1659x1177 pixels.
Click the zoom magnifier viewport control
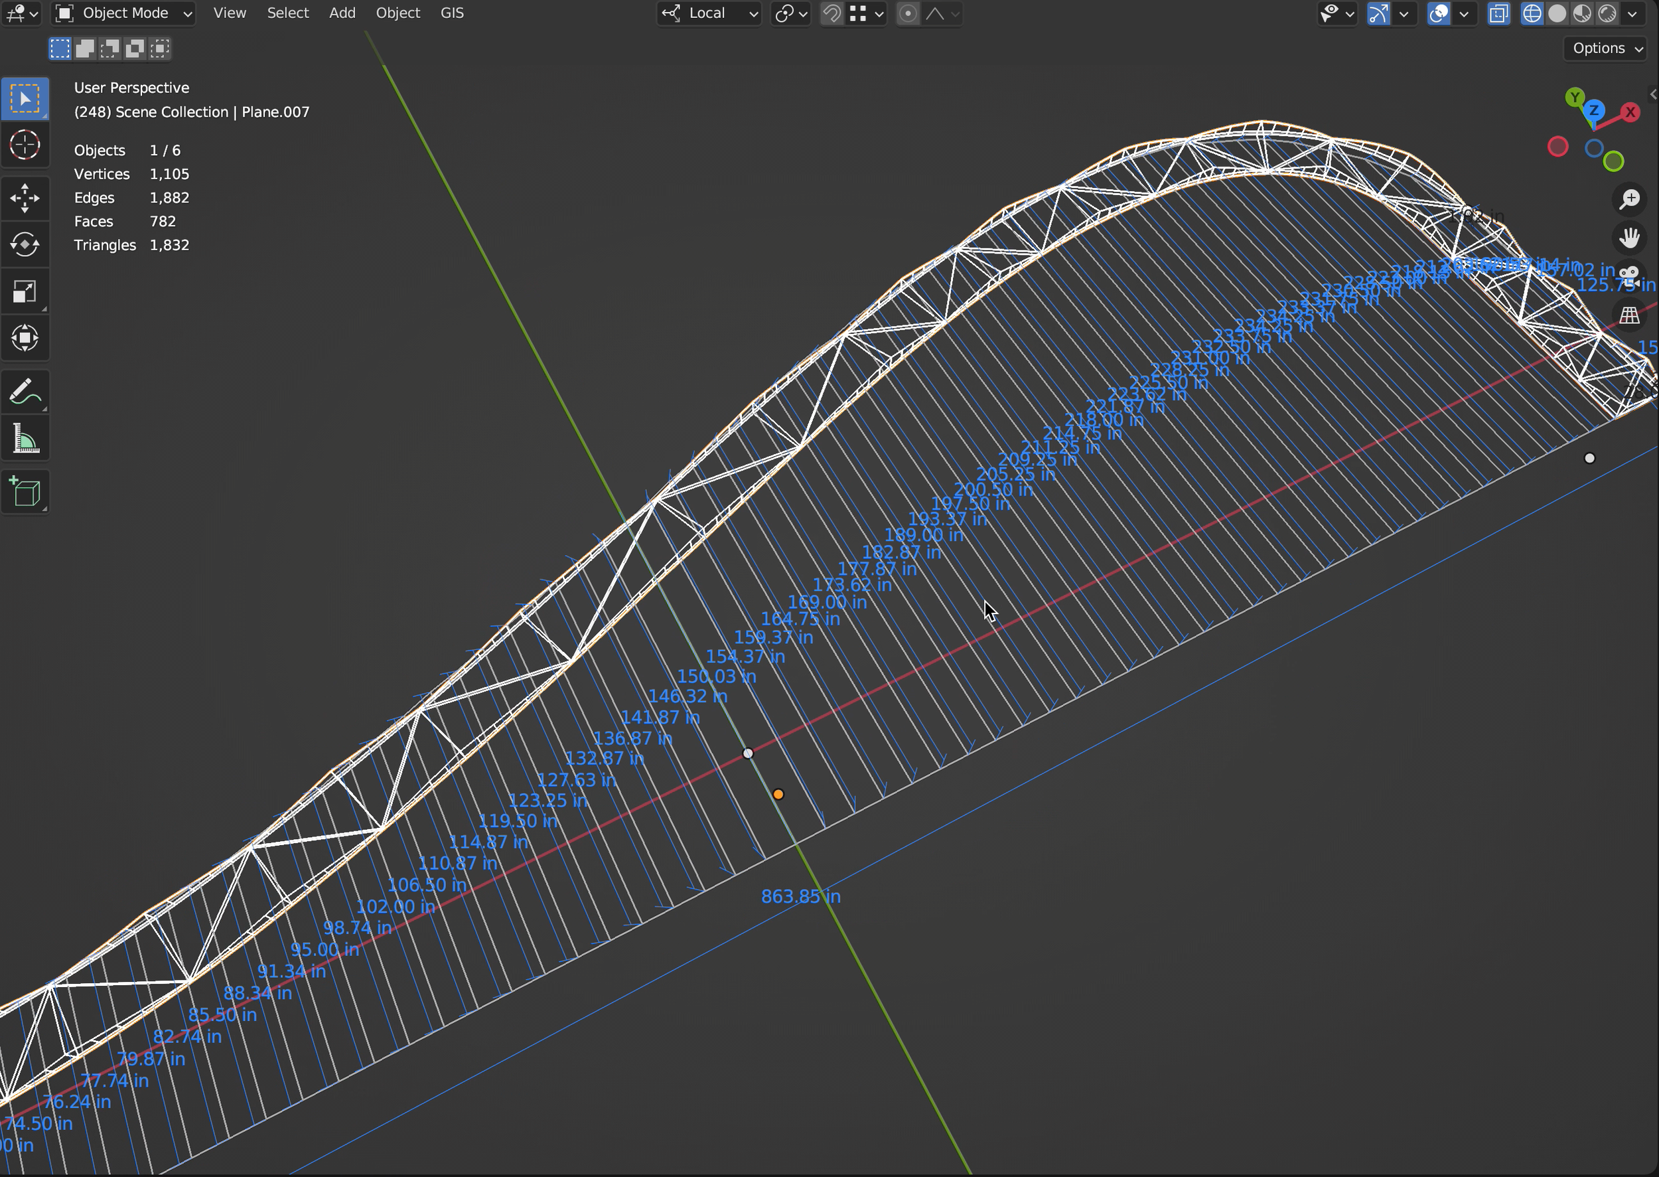click(x=1629, y=198)
